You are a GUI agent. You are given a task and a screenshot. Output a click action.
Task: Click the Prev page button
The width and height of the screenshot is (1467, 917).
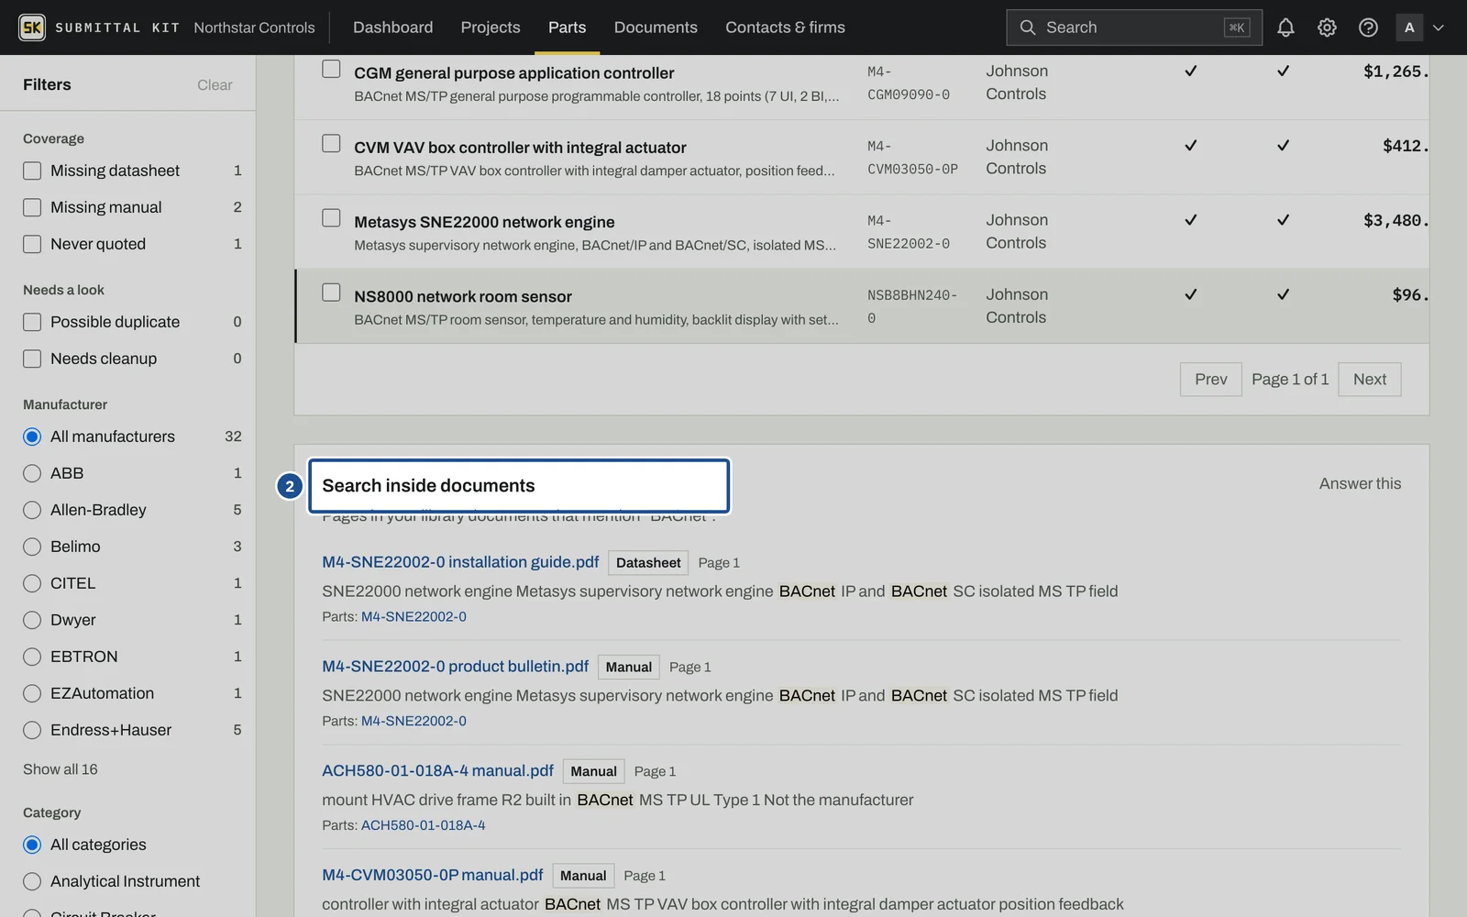[x=1210, y=380]
